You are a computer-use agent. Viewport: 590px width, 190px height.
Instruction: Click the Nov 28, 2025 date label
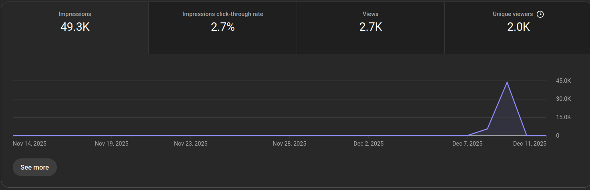pyautogui.click(x=289, y=144)
